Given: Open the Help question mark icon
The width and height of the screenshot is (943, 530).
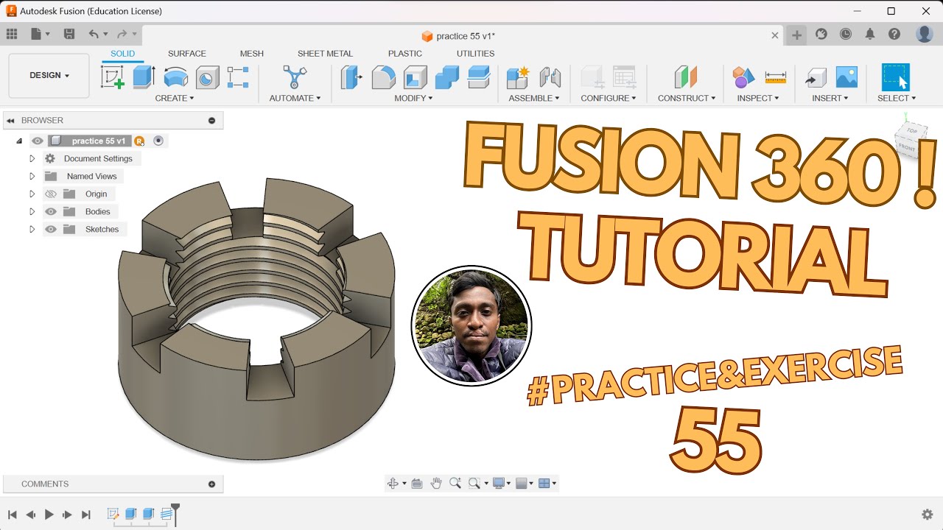Looking at the screenshot, I should click(x=894, y=34).
